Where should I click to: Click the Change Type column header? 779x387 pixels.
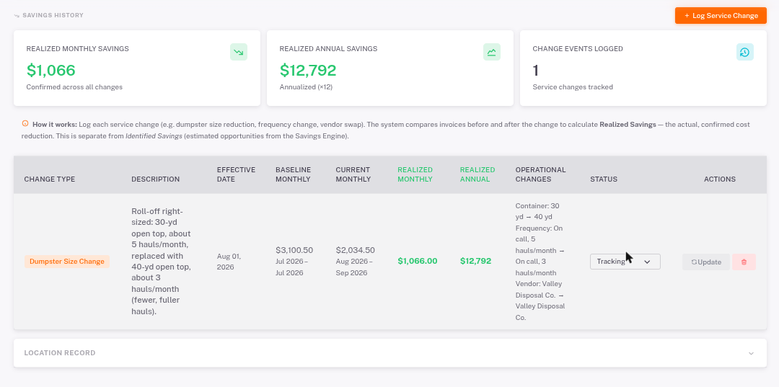tap(50, 179)
